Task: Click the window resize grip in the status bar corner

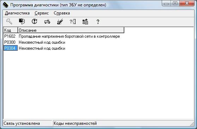Action: point(192,124)
